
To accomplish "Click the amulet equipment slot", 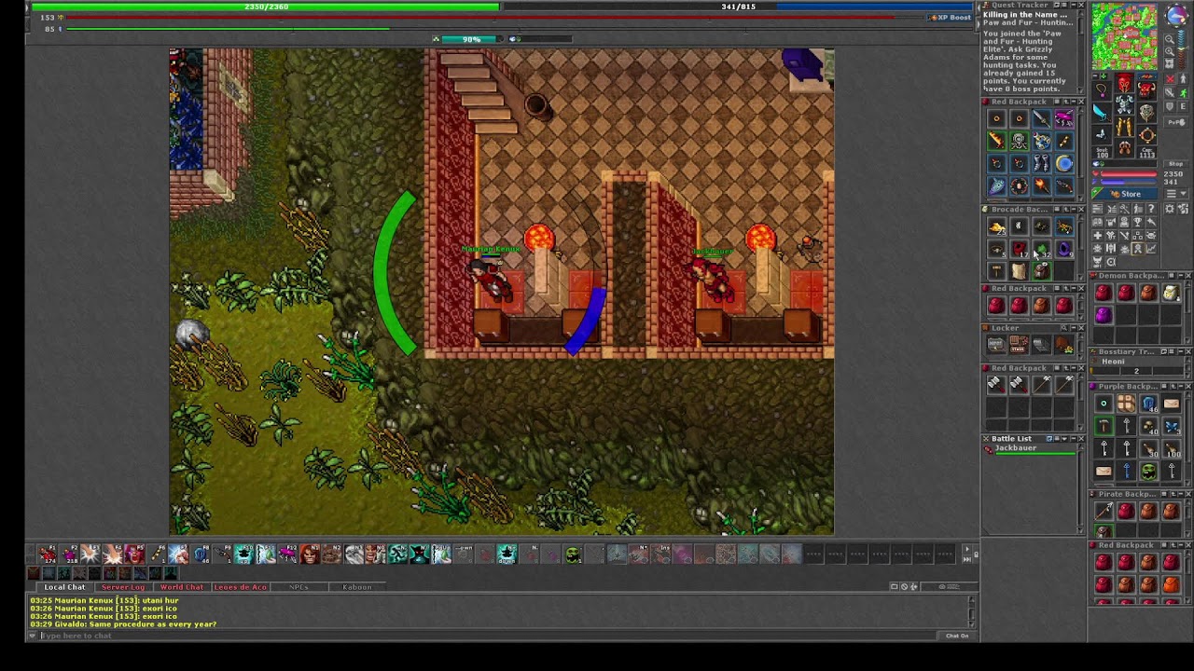I will 1102,90.
